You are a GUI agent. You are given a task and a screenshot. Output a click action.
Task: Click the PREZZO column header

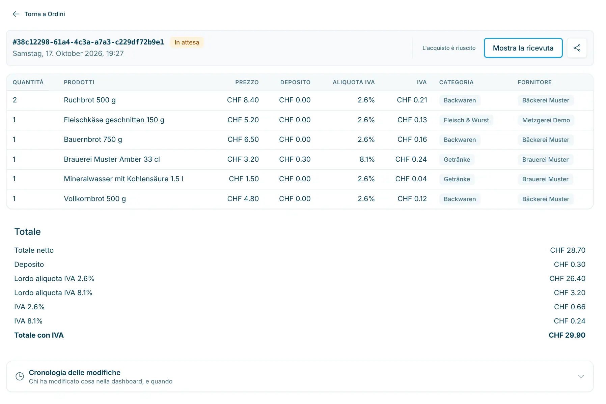point(247,82)
